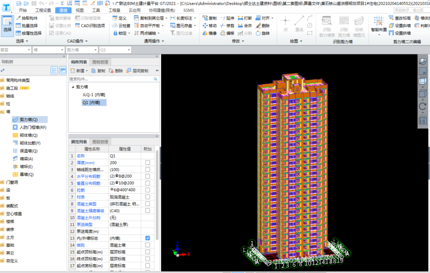Screen dimensions: 430x273
Task: Select the 镜像 mirror tool
Action: (x=209, y=33)
